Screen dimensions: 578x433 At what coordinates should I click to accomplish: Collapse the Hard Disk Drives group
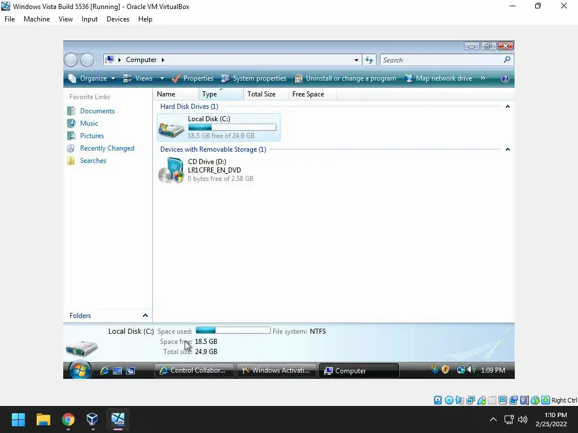tap(507, 107)
